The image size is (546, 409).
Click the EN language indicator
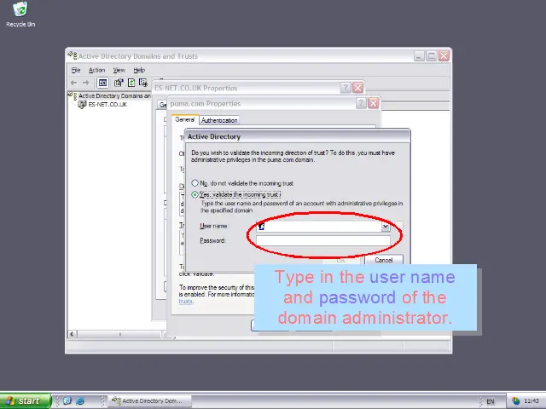pos(491,401)
